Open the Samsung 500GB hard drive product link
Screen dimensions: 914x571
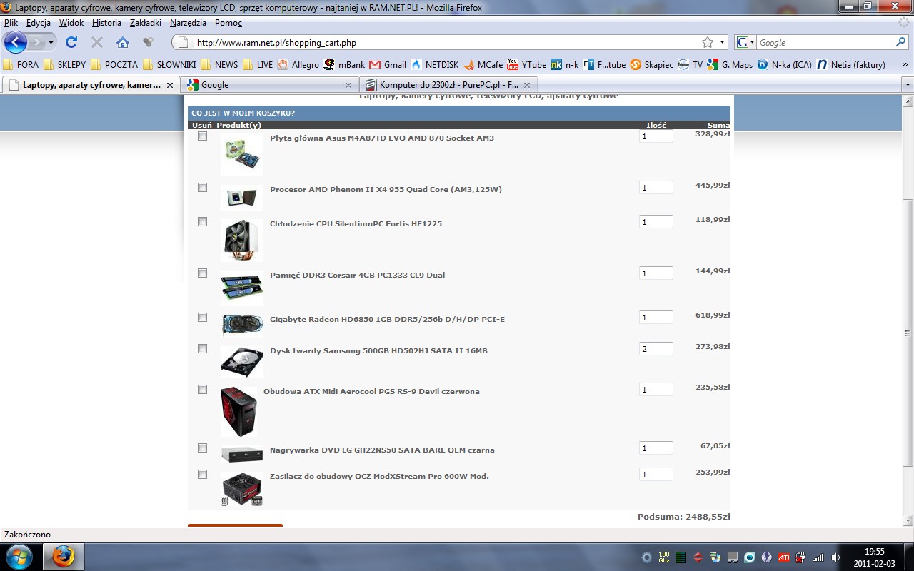pos(378,350)
